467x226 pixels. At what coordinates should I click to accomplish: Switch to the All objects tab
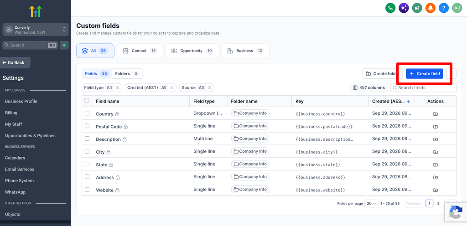coord(95,51)
